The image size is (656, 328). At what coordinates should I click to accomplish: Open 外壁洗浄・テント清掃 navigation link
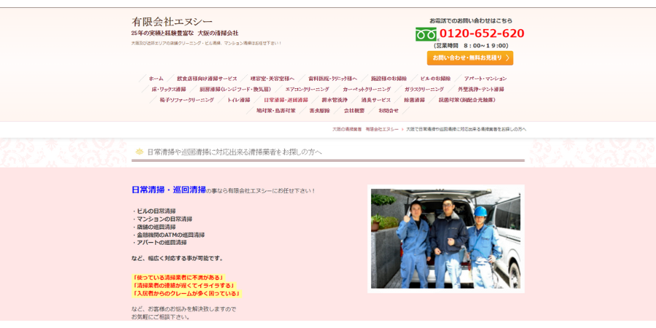481,90
